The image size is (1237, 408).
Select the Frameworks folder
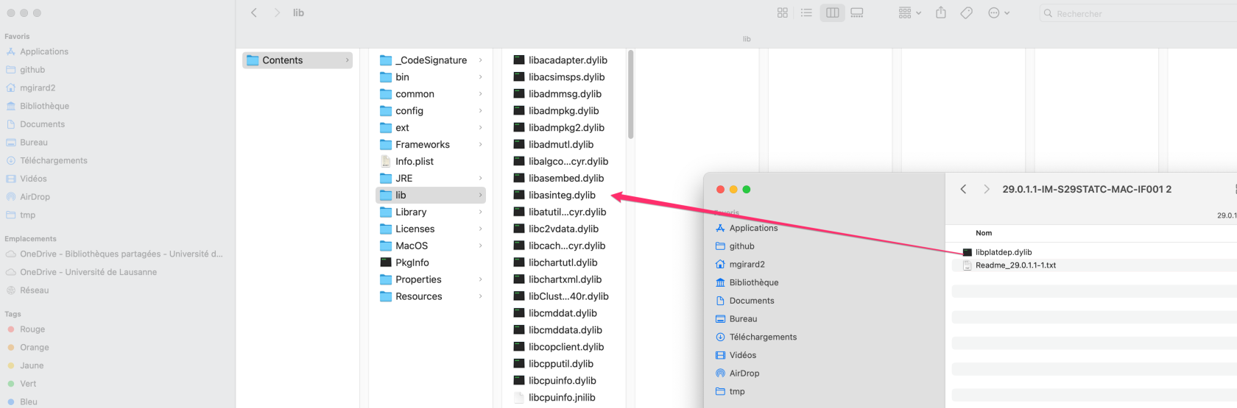point(422,145)
